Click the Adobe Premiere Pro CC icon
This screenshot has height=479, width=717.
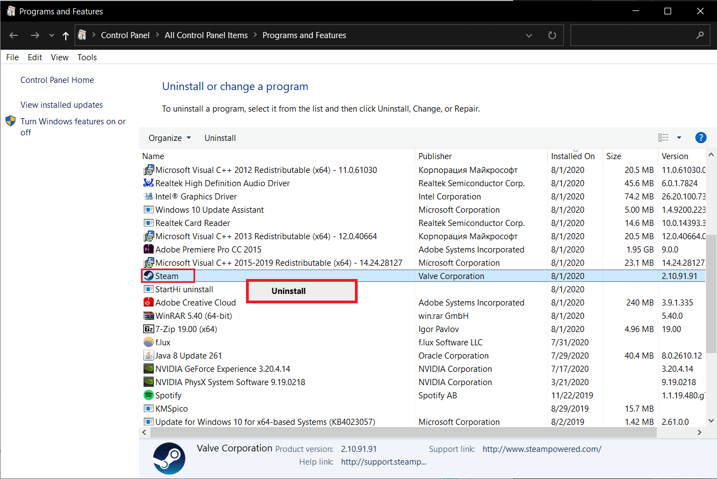pos(148,250)
